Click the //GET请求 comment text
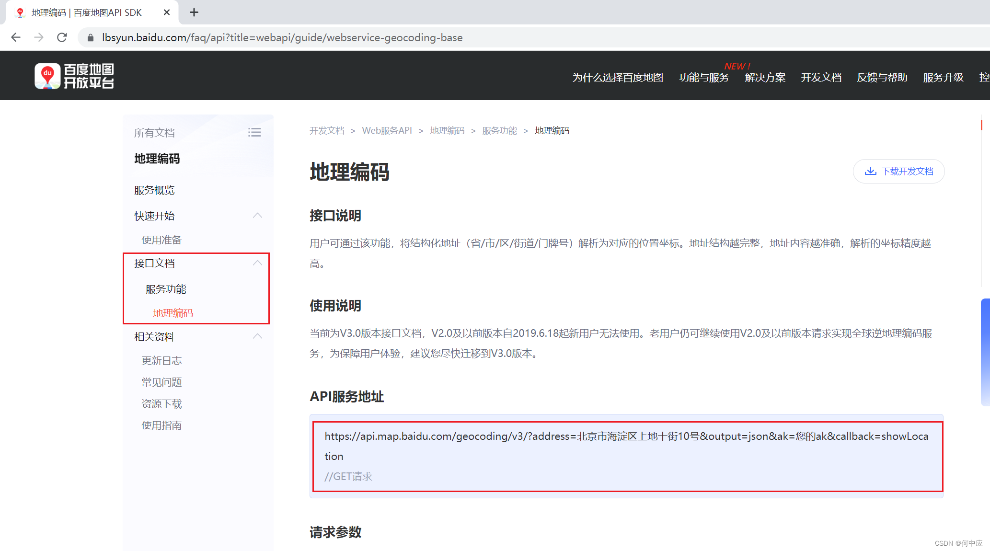Image resolution: width=990 pixels, height=551 pixels. pyautogui.click(x=348, y=476)
